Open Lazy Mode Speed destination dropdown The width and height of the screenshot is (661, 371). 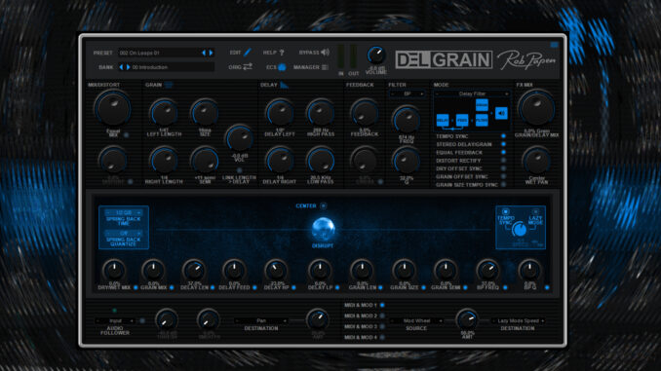tap(518, 321)
